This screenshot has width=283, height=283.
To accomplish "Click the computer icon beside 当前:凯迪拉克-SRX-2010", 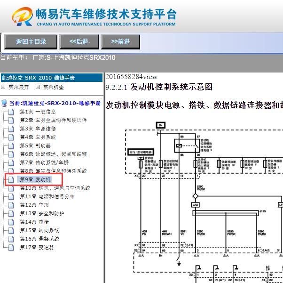I will 4,103.
